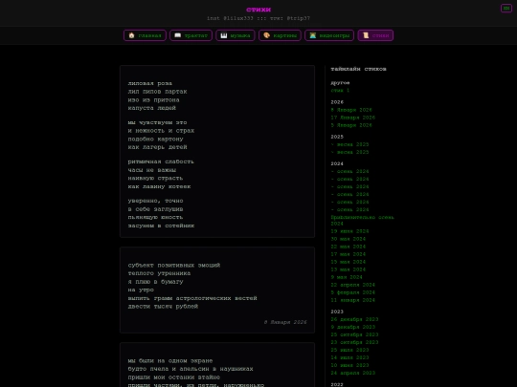The image size is (517, 387).
Task: Open the трактат tab
Action: coord(191,35)
